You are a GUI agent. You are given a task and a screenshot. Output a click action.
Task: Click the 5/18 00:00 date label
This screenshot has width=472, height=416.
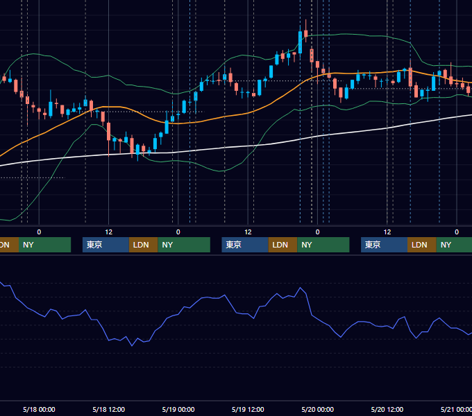[x=39, y=409]
